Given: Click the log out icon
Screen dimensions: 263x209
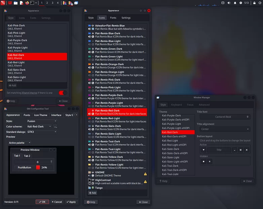Looking at the screenshot, I should click(260, 3).
